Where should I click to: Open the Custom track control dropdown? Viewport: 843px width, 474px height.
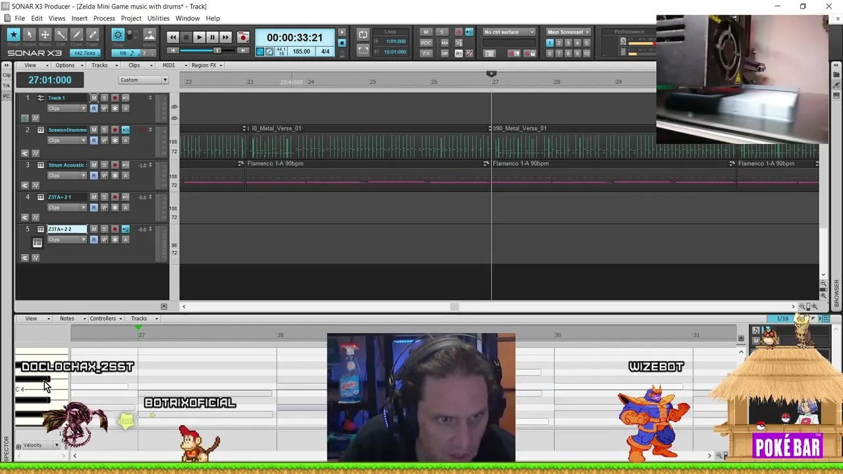(144, 80)
